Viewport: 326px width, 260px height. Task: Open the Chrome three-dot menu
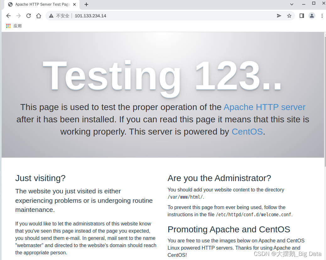[x=322, y=16]
